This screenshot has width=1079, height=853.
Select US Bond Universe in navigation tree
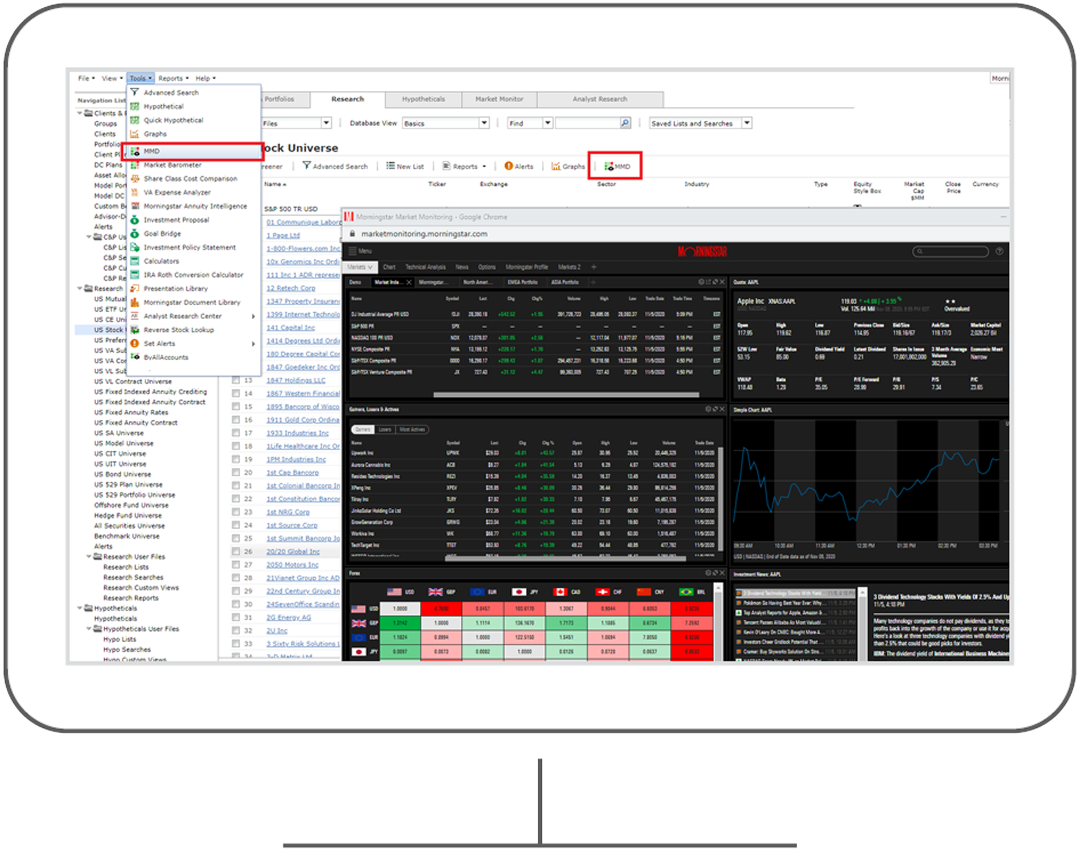[123, 474]
